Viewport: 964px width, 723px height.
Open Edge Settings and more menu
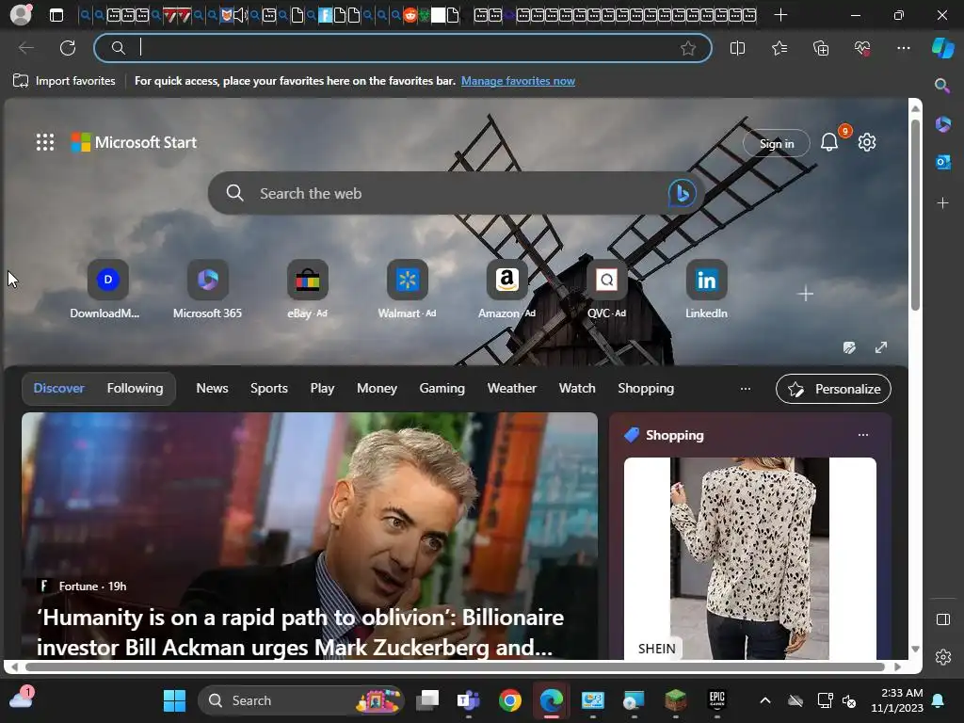click(903, 48)
